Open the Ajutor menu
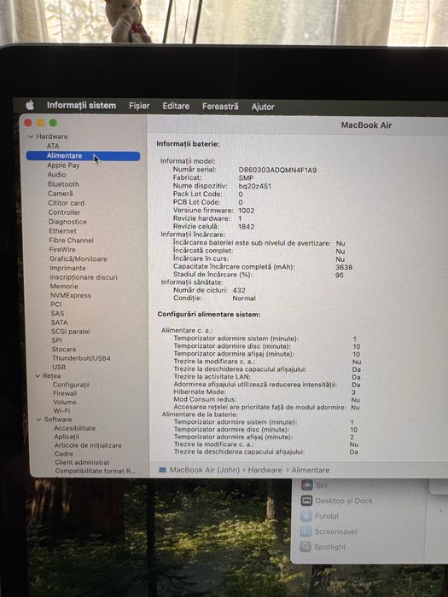448x597 pixels. pyautogui.click(x=263, y=107)
